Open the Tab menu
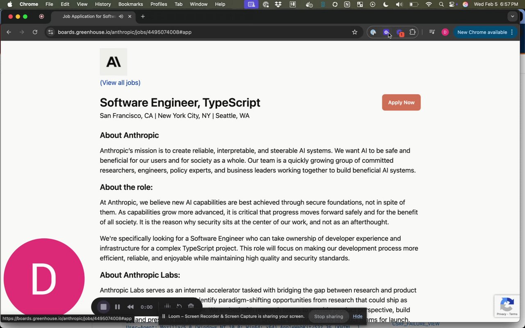525x328 pixels. (178, 4)
